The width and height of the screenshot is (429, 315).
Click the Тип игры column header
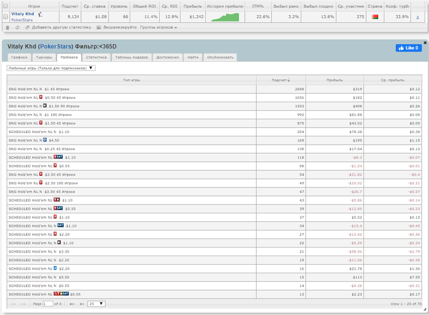point(132,80)
